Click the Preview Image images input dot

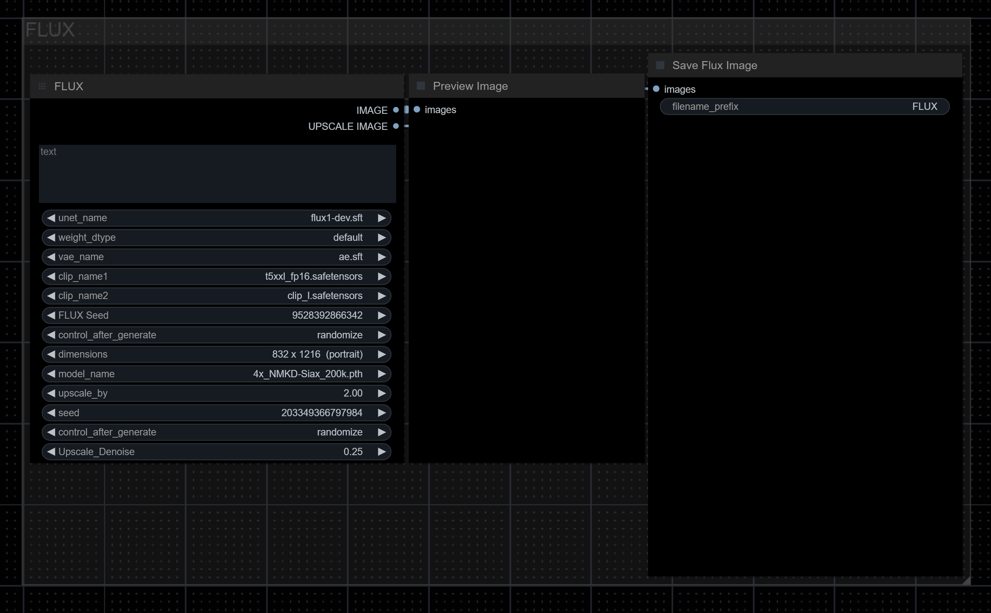point(417,110)
